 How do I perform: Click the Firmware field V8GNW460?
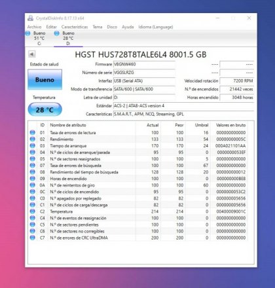[x=144, y=64]
